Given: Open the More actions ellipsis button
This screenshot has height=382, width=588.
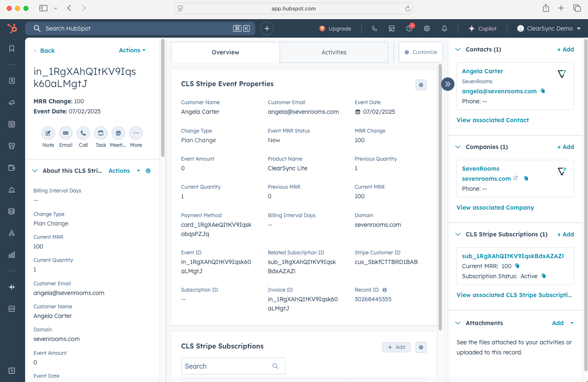Looking at the screenshot, I should (x=136, y=133).
